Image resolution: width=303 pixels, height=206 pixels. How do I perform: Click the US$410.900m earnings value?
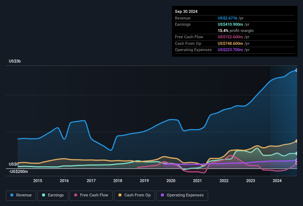pyautogui.click(x=230, y=24)
